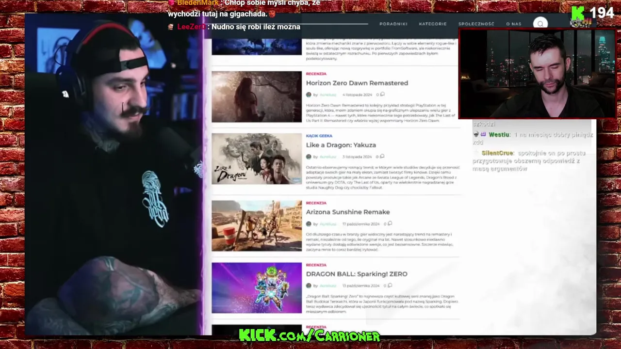Click RECENZJA tag above Arizona Sunshine Remake

(x=316, y=203)
